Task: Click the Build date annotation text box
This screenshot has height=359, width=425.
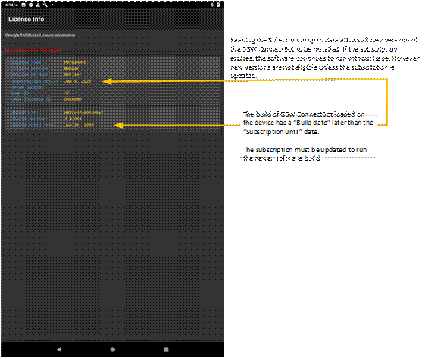Action: [308, 136]
